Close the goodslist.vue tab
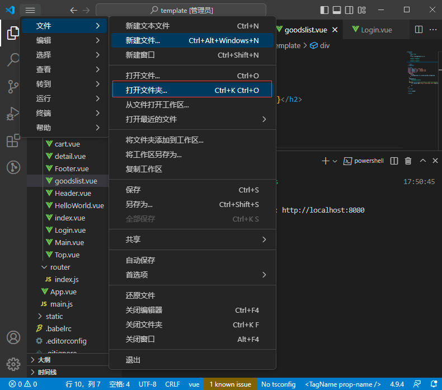Image resolution: width=442 pixels, height=390 pixels. [335, 30]
